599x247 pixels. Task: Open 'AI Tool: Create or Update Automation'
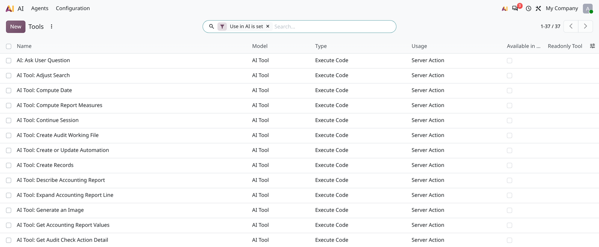63,150
